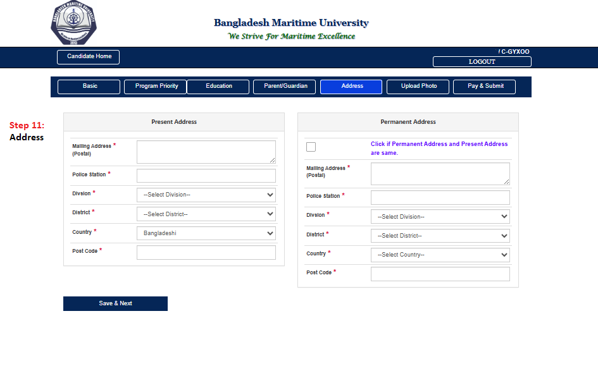
Task: Open the Upload Photo tab
Action: (x=418, y=87)
